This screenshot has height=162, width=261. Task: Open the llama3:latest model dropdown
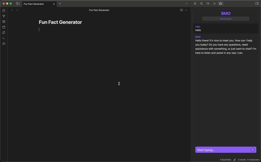226,19
